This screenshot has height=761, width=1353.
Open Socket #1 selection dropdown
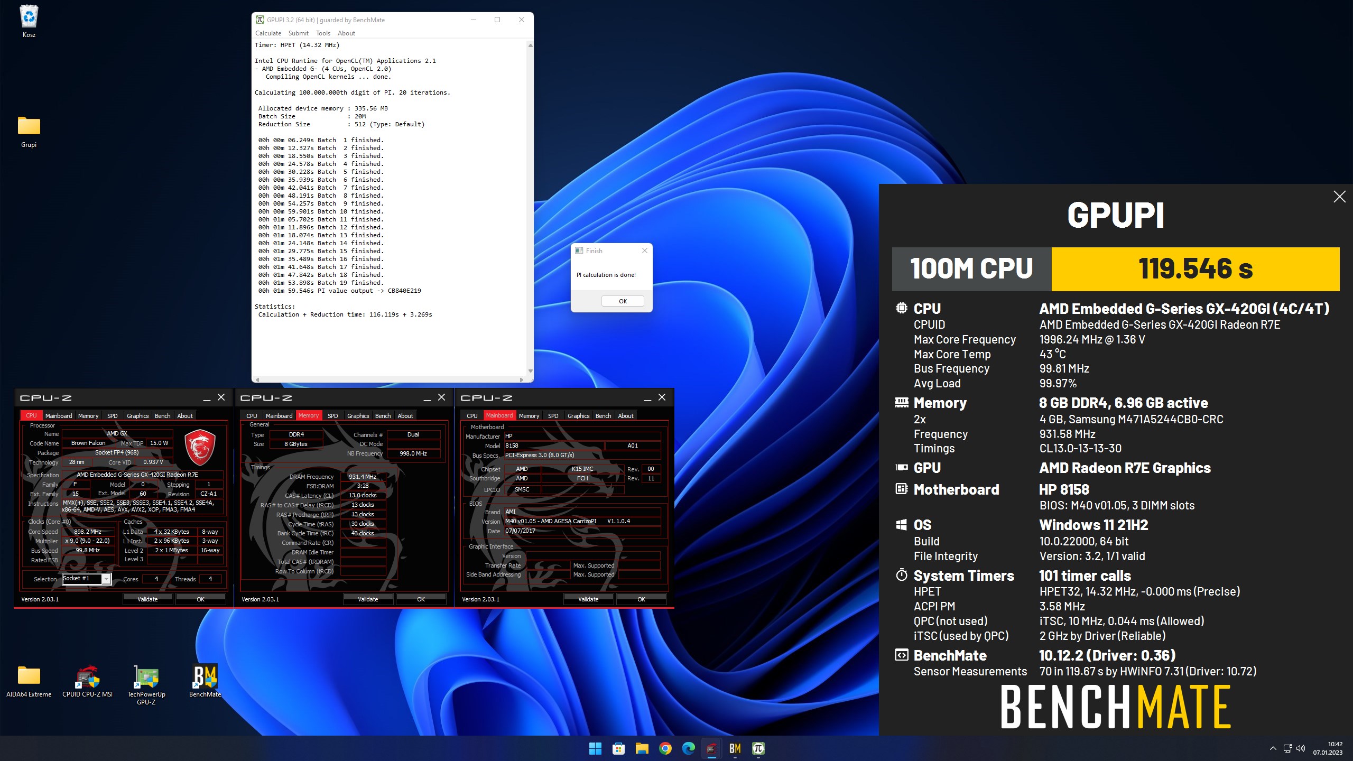point(87,579)
